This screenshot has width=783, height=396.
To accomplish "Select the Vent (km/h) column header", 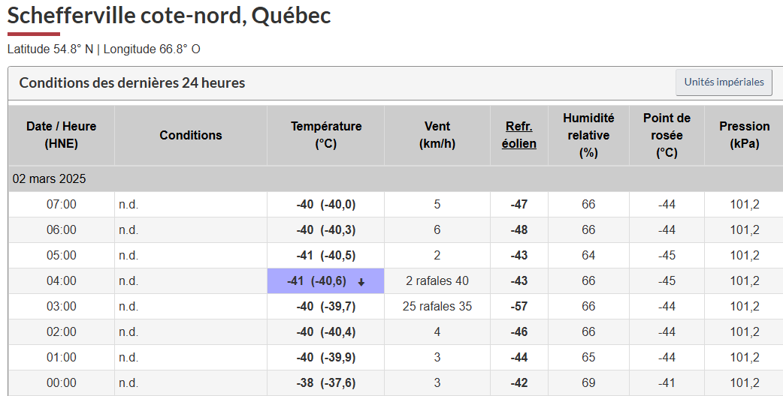I will 437,135.
